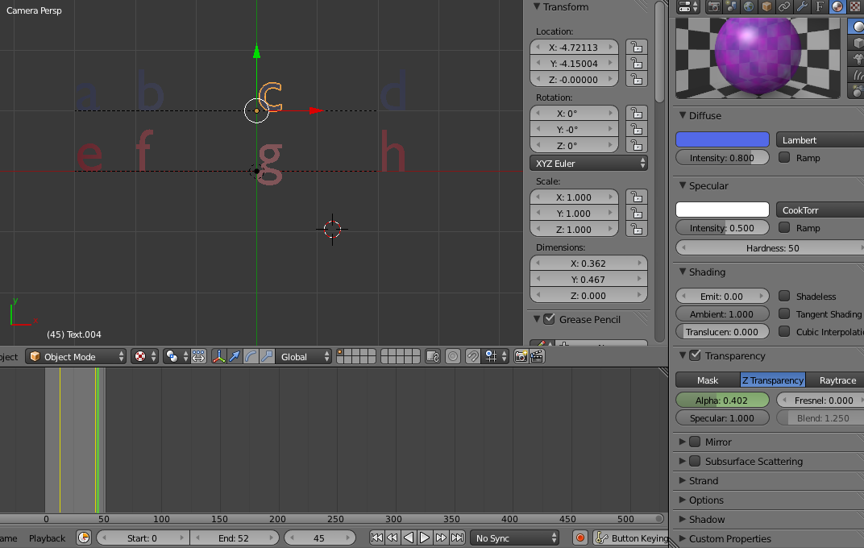Render OpenGL animation clapperboard icon
The width and height of the screenshot is (864, 548).
[x=538, y=357]
